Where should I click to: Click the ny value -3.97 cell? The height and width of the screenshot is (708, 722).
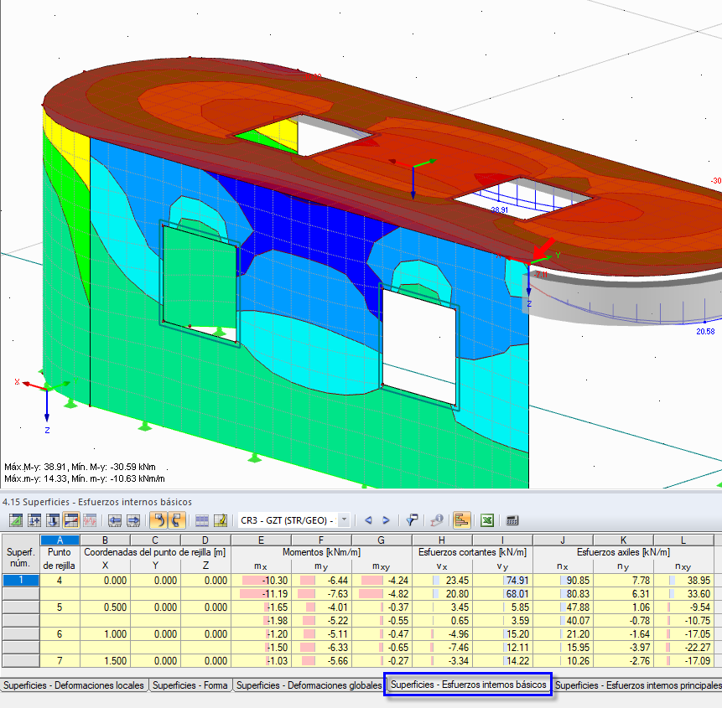pyautogui.click(x=623, y=647)
